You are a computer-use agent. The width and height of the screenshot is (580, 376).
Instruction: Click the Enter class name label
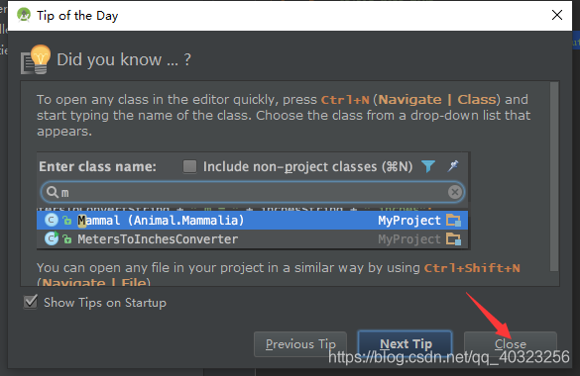[97, 167]
